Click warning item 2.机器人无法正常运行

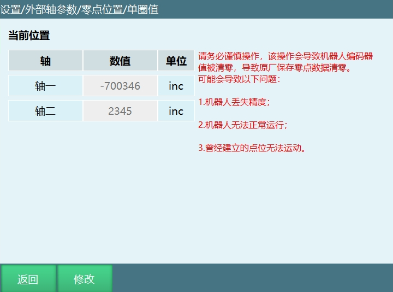(242, 125)
